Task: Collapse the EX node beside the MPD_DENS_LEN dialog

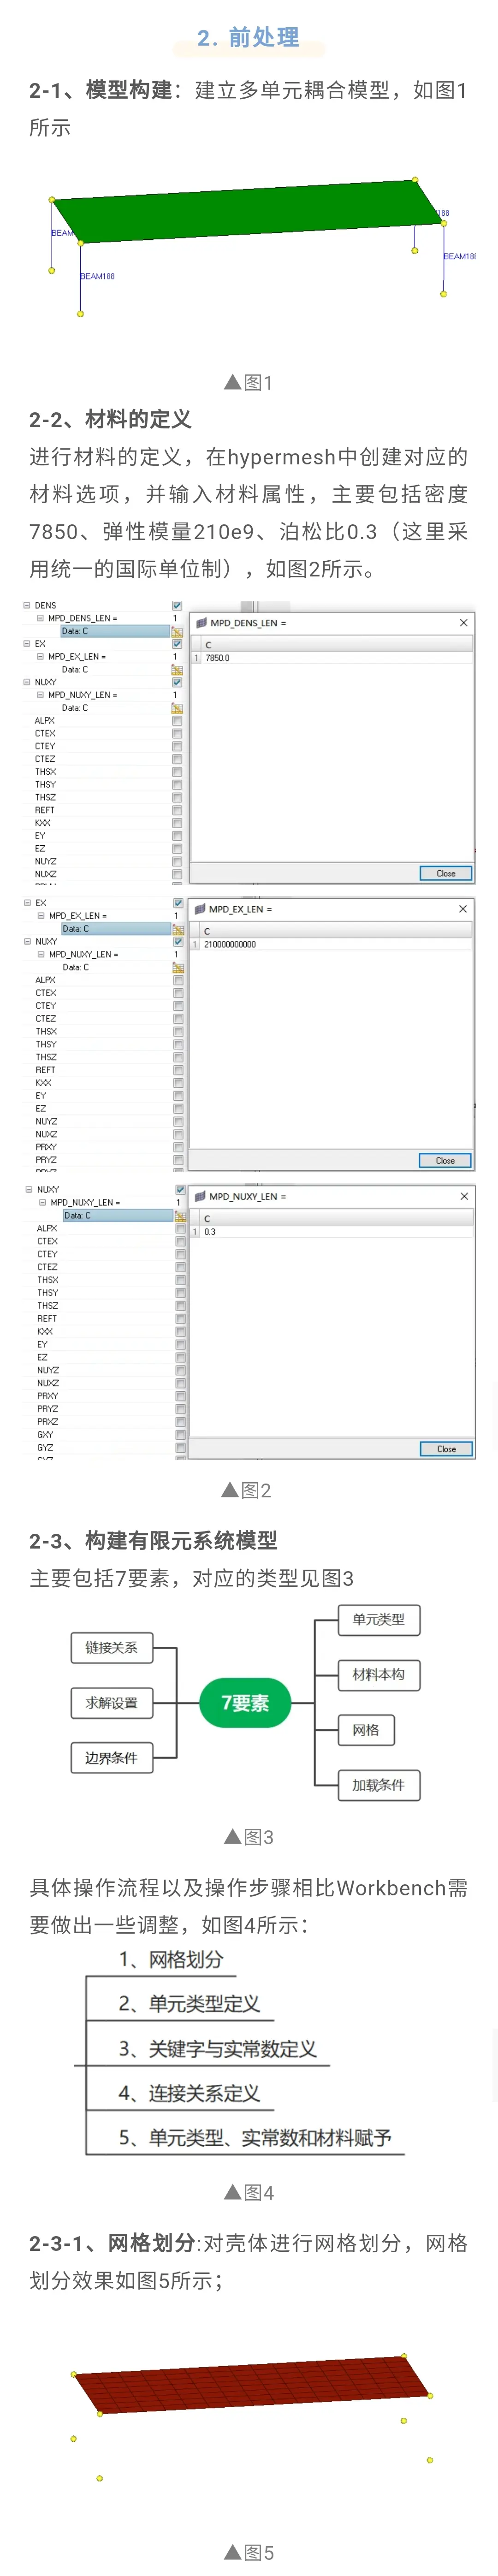Action: (x=27, y=644)
